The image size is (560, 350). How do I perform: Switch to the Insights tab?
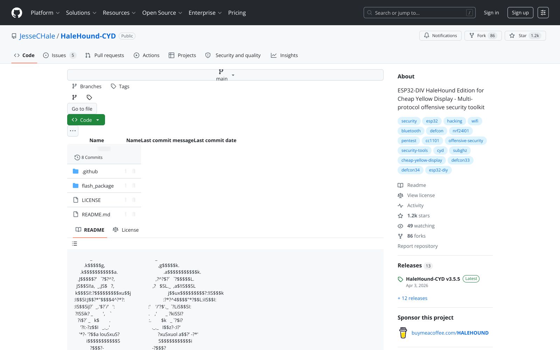tap(285, 55)
